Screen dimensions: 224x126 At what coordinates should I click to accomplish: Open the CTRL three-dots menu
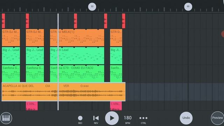[x=143, y=120]
